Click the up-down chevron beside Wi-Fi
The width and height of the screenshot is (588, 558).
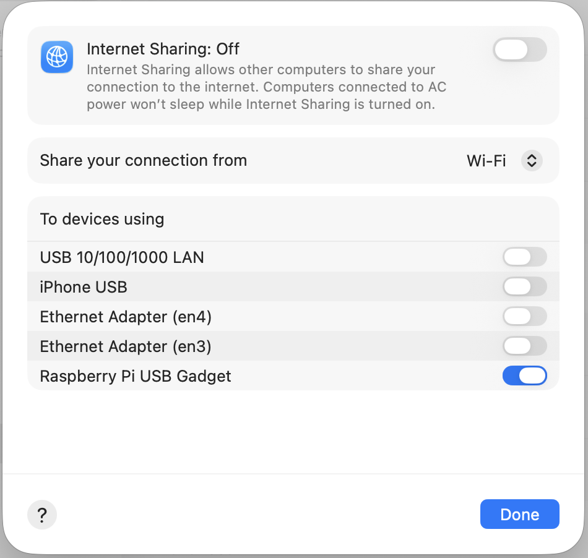point(532,161)
